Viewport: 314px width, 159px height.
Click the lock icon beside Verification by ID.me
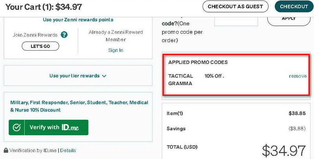point(6,150)
